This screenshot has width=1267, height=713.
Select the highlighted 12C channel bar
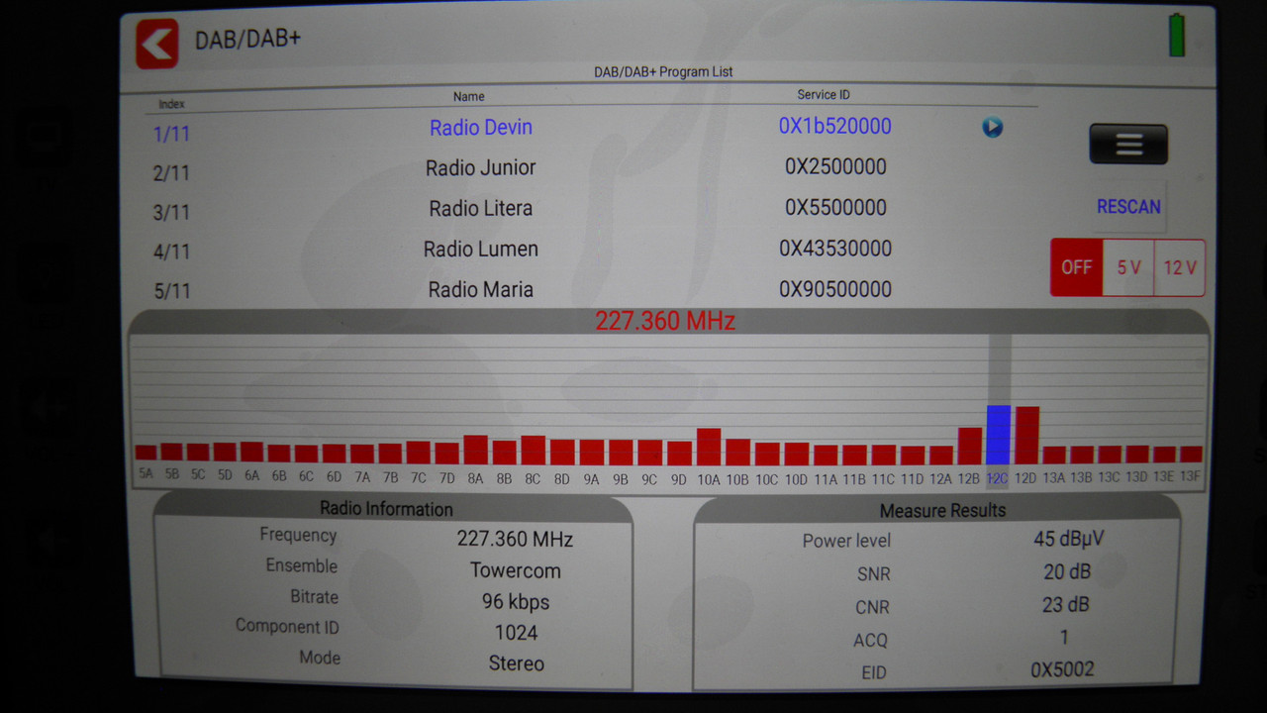998,435
